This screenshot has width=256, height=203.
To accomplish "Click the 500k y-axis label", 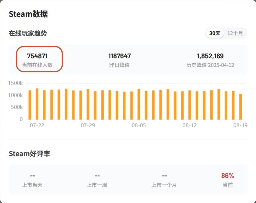I will (x=17, y=107).
